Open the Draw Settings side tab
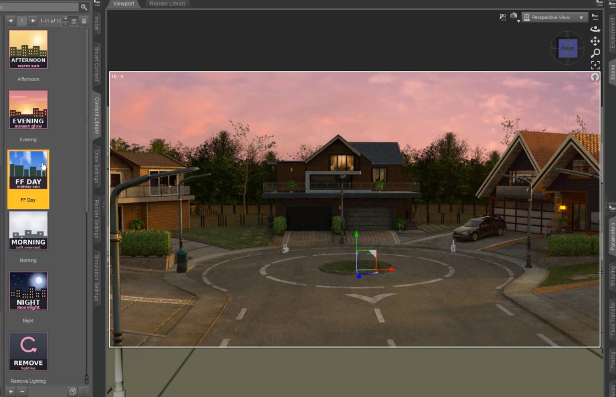Screen dimensions: 616x397 [x=97, y=166]
